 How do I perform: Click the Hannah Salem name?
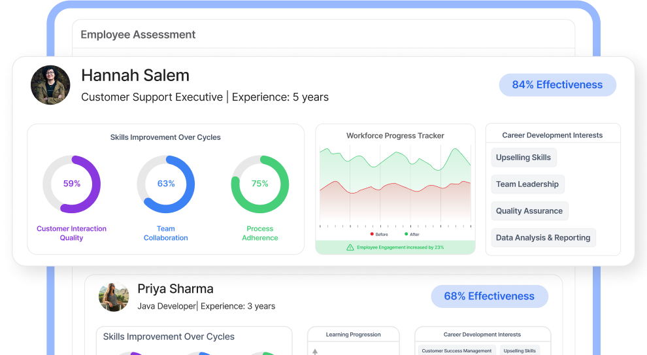click(x=135, y=76)
